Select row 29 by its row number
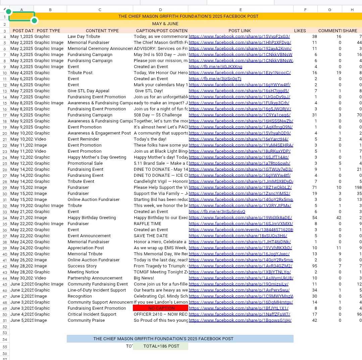This screenshot has width=362, height=360. tap(5, 188)
